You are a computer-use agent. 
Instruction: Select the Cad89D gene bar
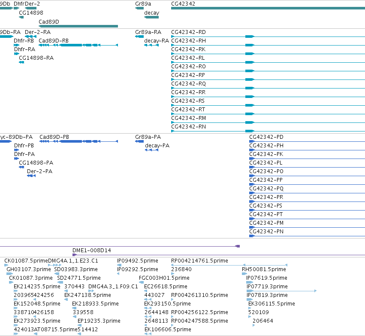78,26
